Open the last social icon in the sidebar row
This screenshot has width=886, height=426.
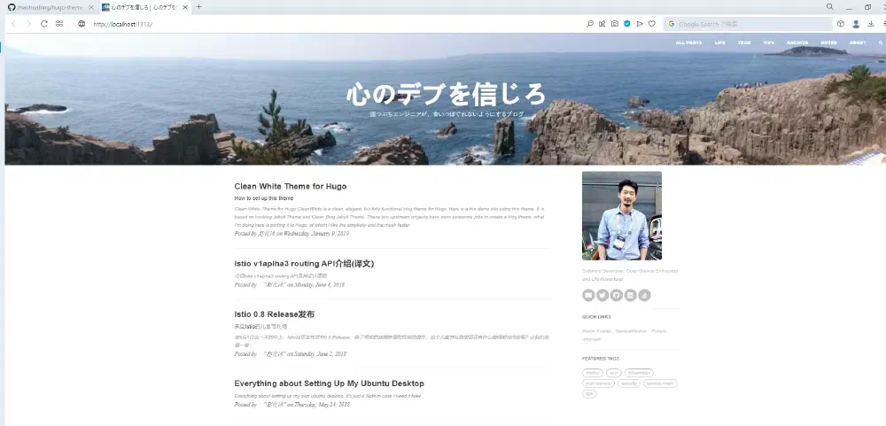coord(645,295)
